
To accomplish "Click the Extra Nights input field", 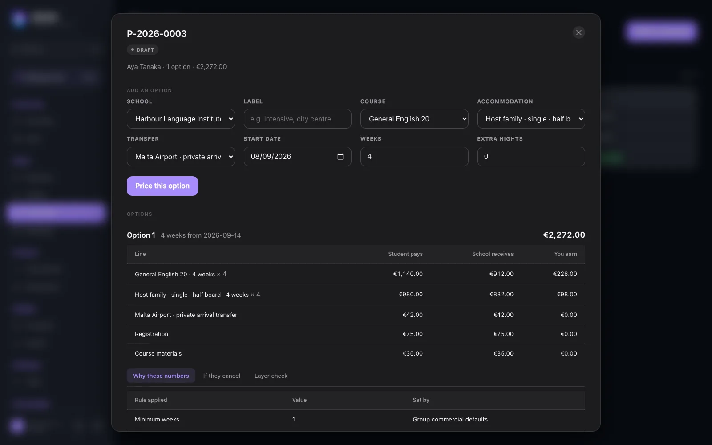I will (531, 157).
